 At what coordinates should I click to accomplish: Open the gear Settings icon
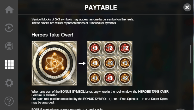pos(9,83)
